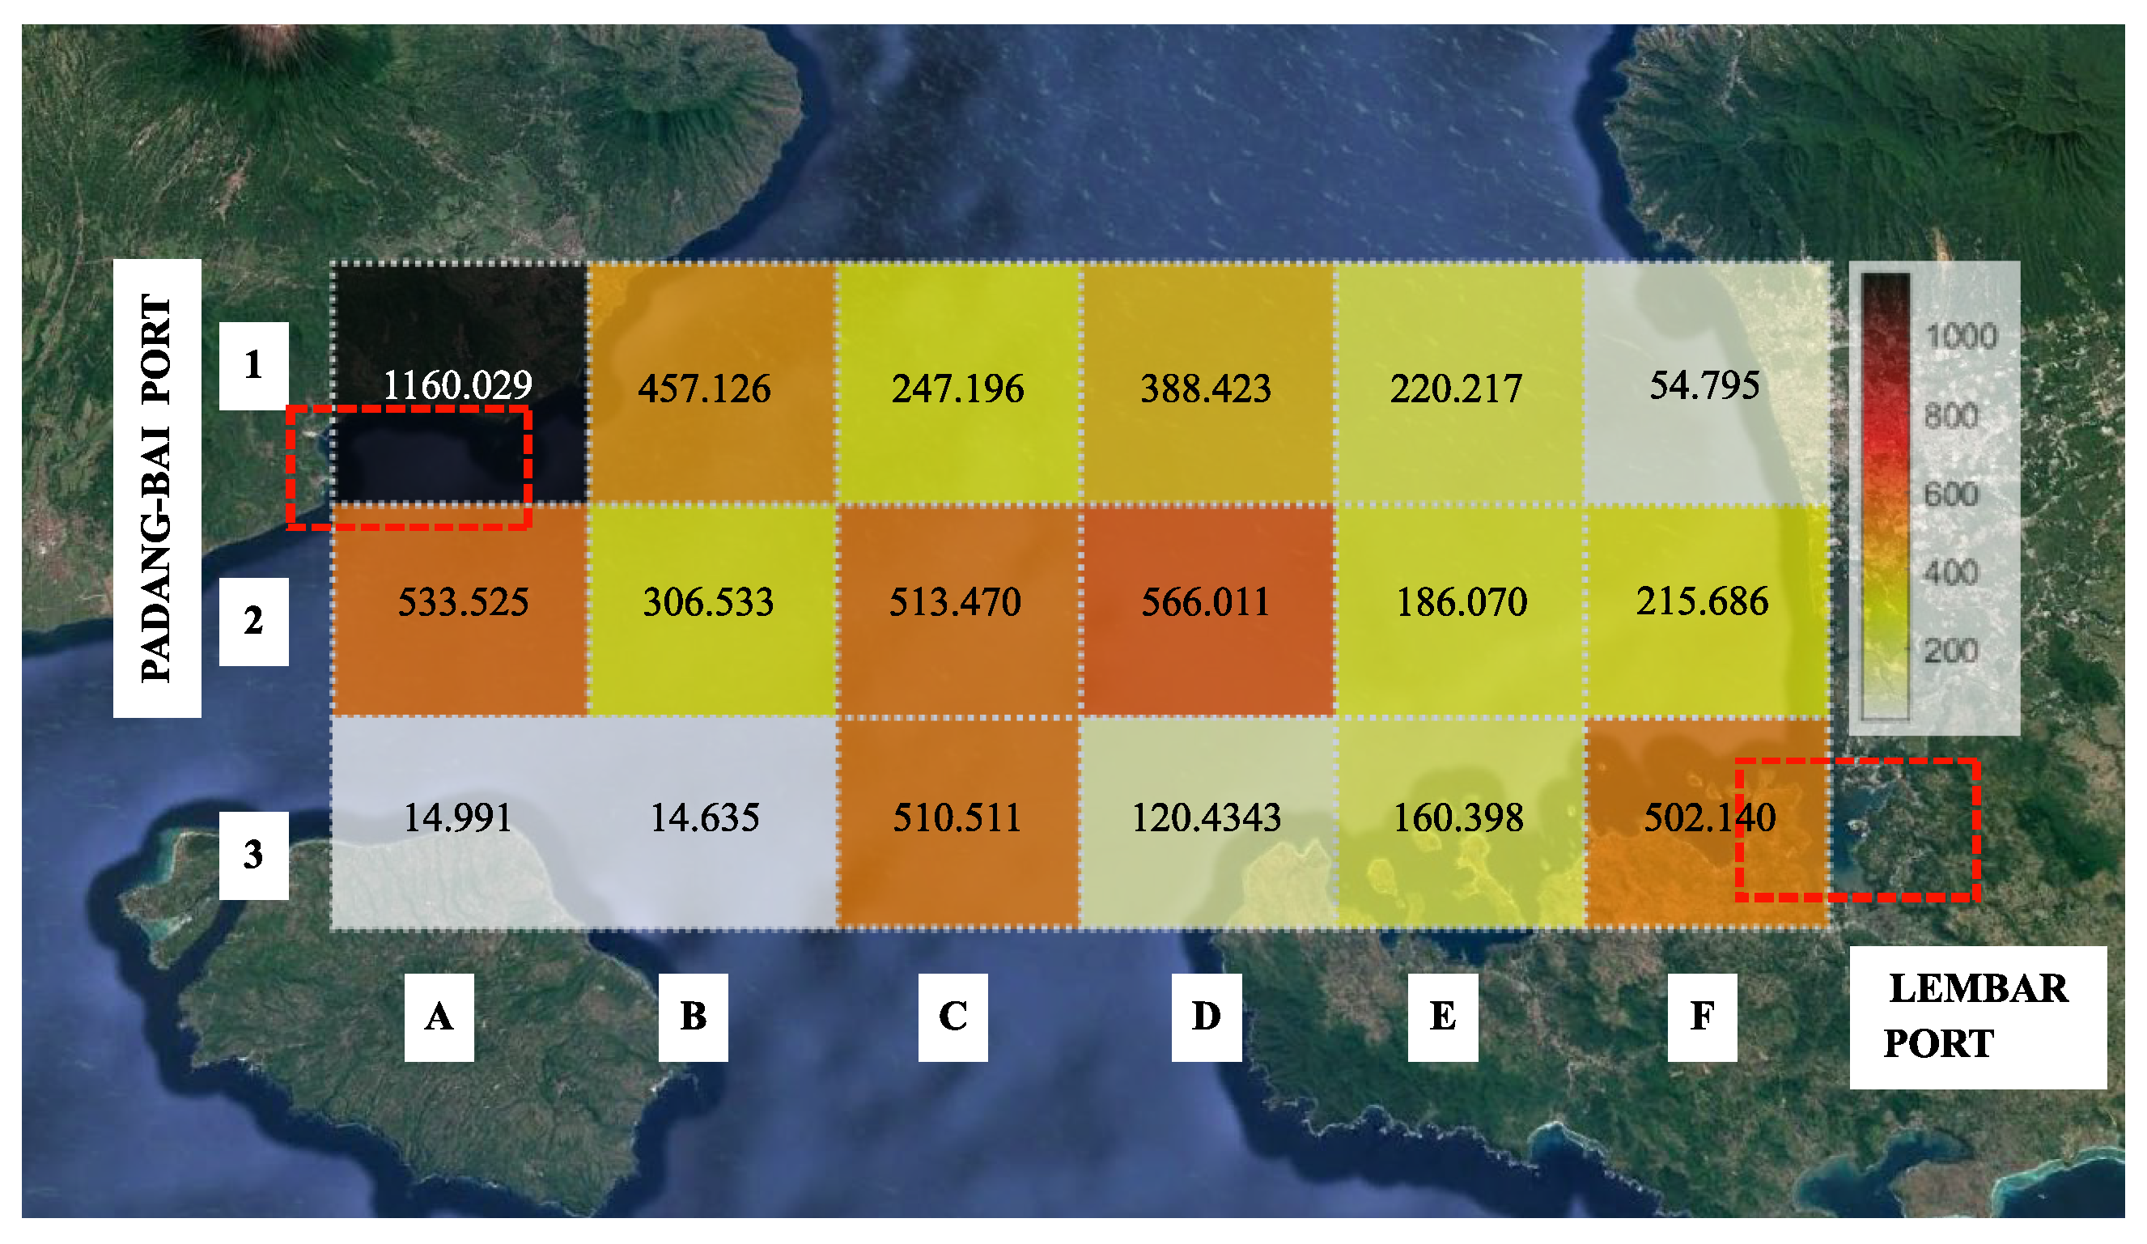Click the column label D

tap(1206, 1016)
